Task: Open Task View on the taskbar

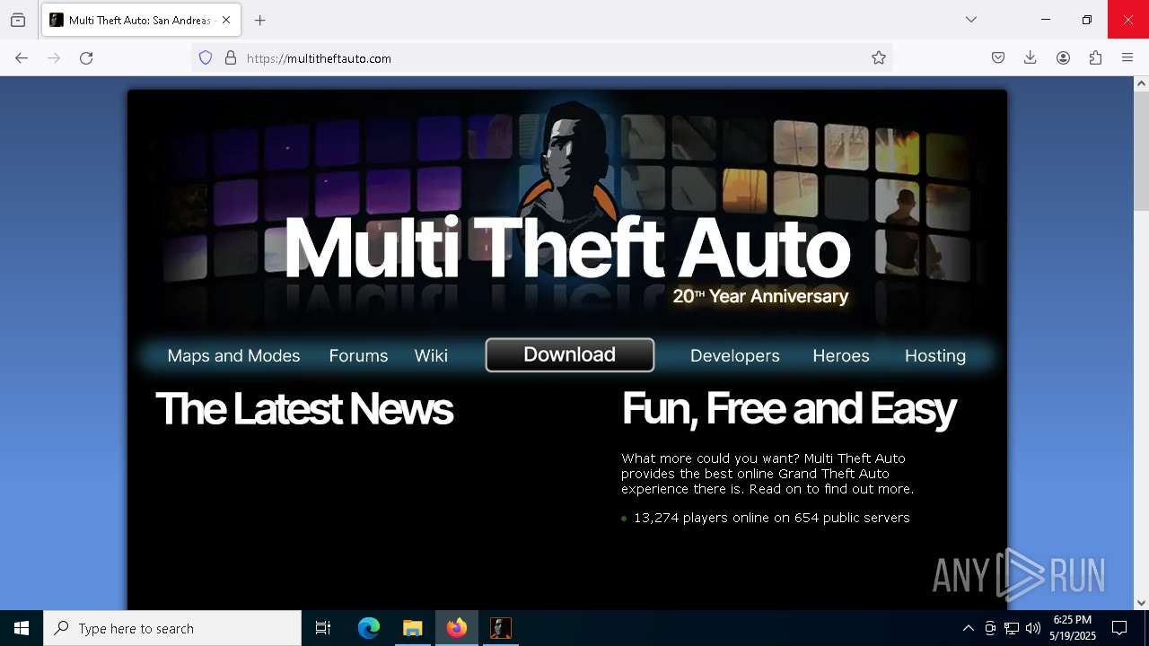Action: [x=323, y=628]
